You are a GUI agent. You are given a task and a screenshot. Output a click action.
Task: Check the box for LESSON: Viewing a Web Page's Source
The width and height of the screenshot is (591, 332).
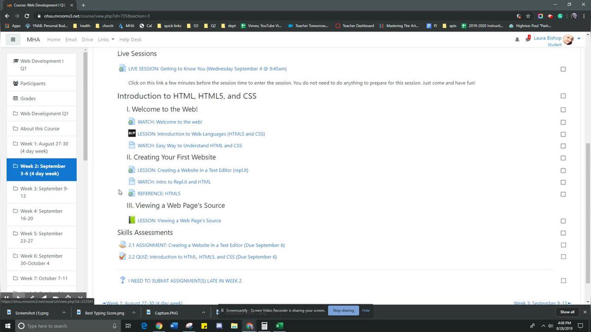click(x=563, y=221)
